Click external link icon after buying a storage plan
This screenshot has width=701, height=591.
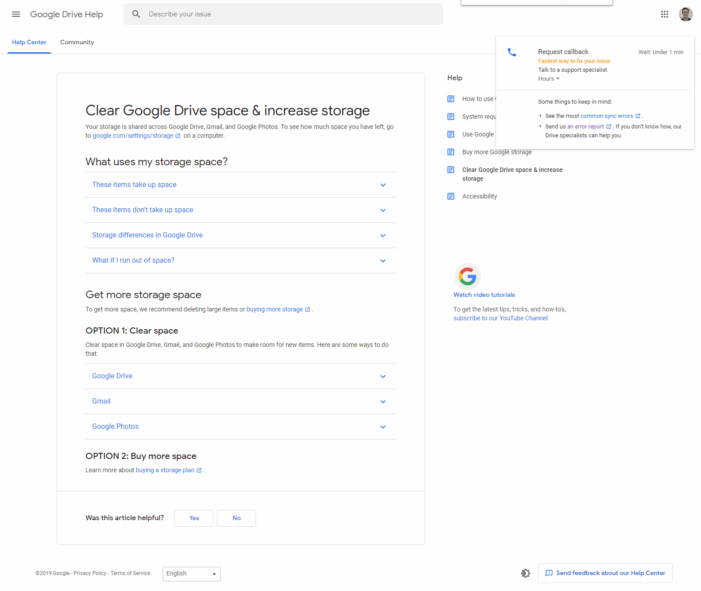pos(199,470)
